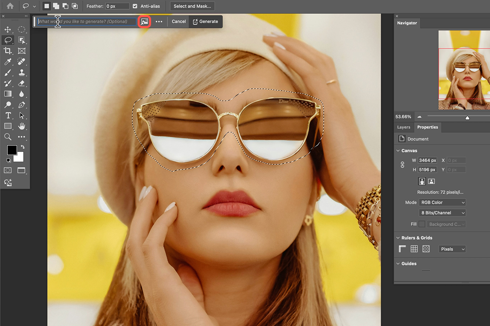Enable Subtract from selection mode
The width and height of the screenshot is (490, 326).
pyautogui.click(x=65, y=6)
